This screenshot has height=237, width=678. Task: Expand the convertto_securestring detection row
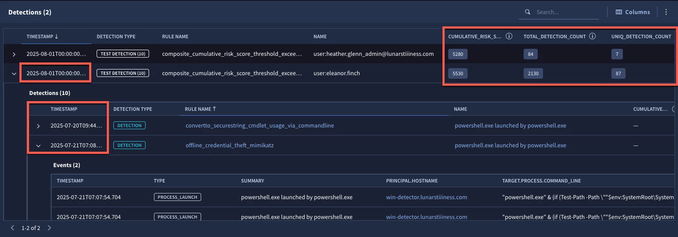pyautogui.click(x=38, y=126)
